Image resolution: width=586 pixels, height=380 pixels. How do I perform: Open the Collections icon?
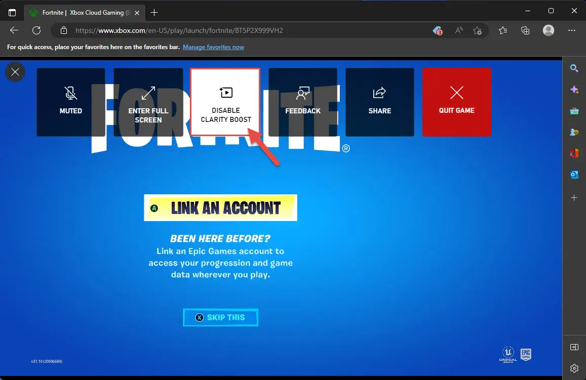pyautogui.click(x=525, y=30)
